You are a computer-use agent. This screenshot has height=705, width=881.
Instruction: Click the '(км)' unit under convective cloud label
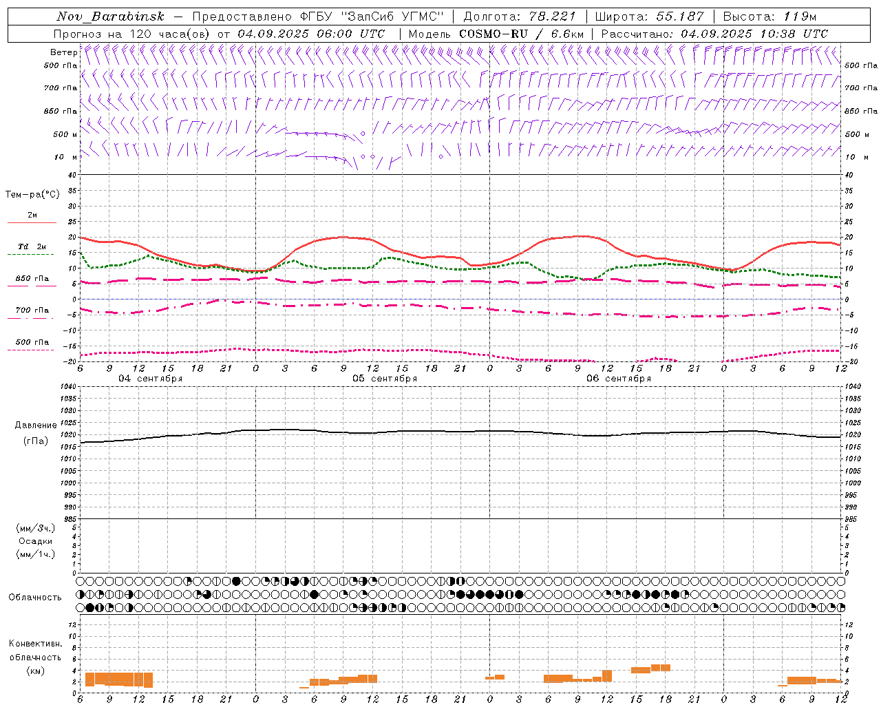coord(36,671)
